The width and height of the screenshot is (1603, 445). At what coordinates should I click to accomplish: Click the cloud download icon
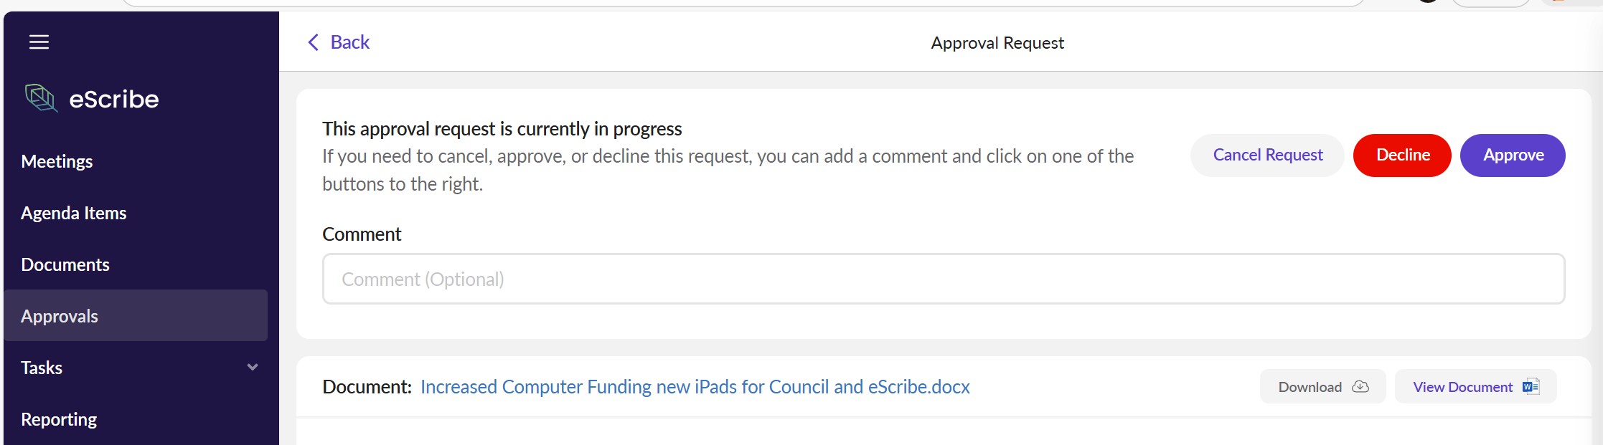(1360, 387)
